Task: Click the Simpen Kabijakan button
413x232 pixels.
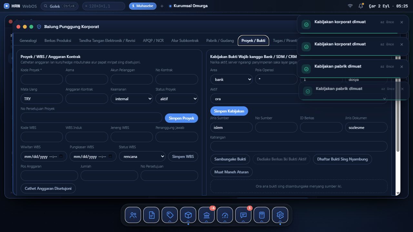Action: point(229,111)
